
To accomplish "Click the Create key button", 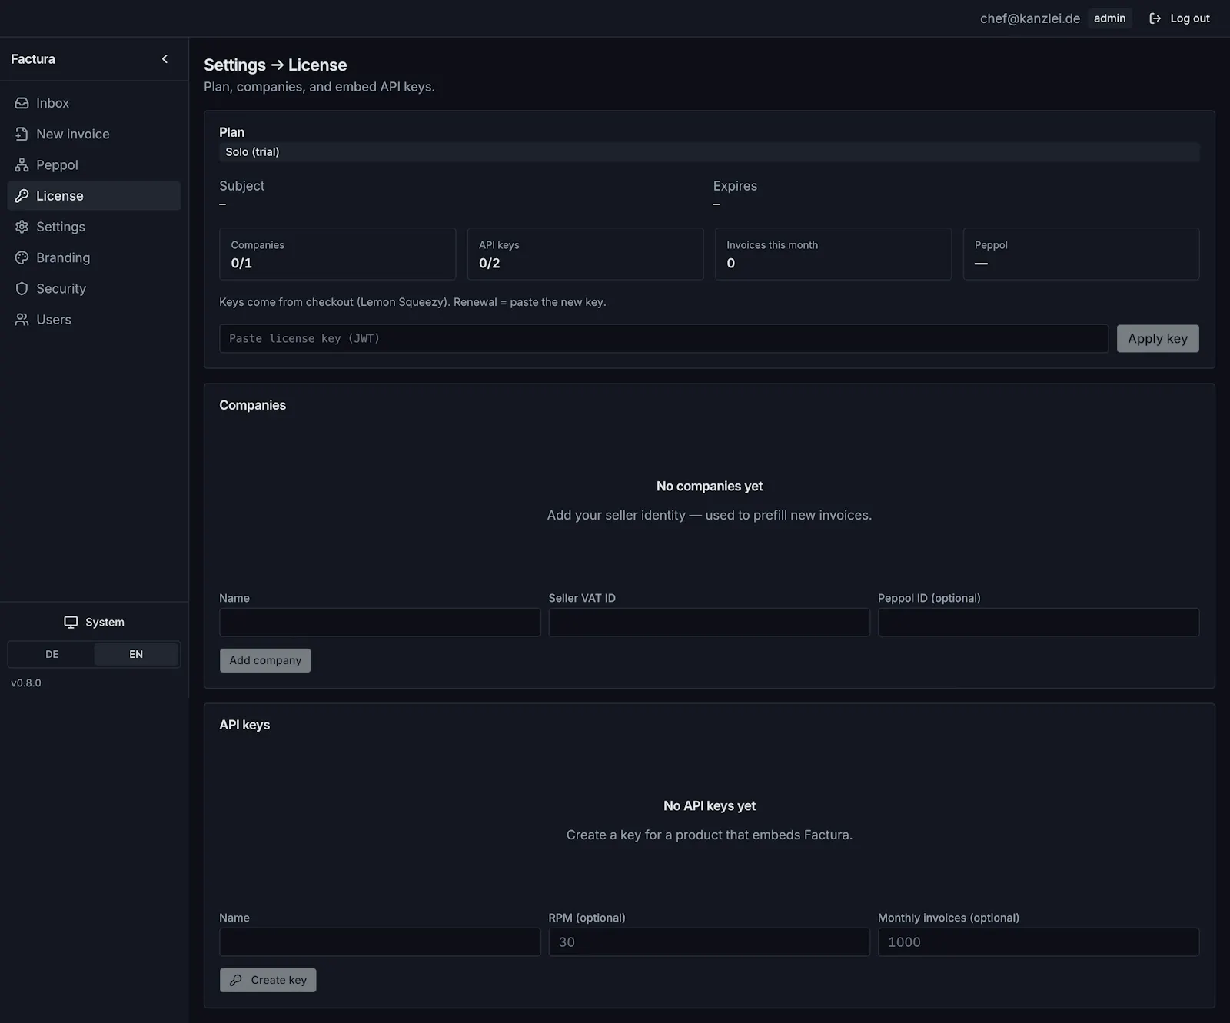I will click(x=268, y=980).
